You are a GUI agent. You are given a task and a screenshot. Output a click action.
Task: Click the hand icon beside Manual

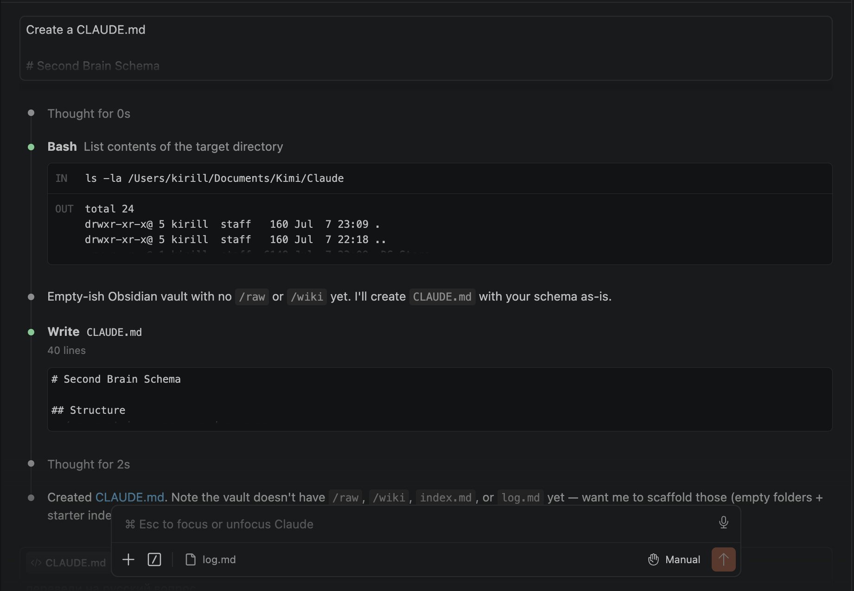click(x=653, y=559)
